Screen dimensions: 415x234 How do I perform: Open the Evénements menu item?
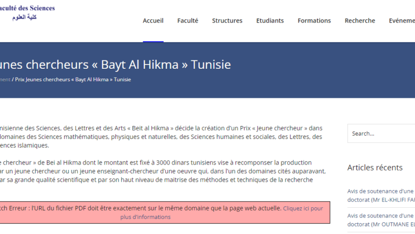[402, 21]
